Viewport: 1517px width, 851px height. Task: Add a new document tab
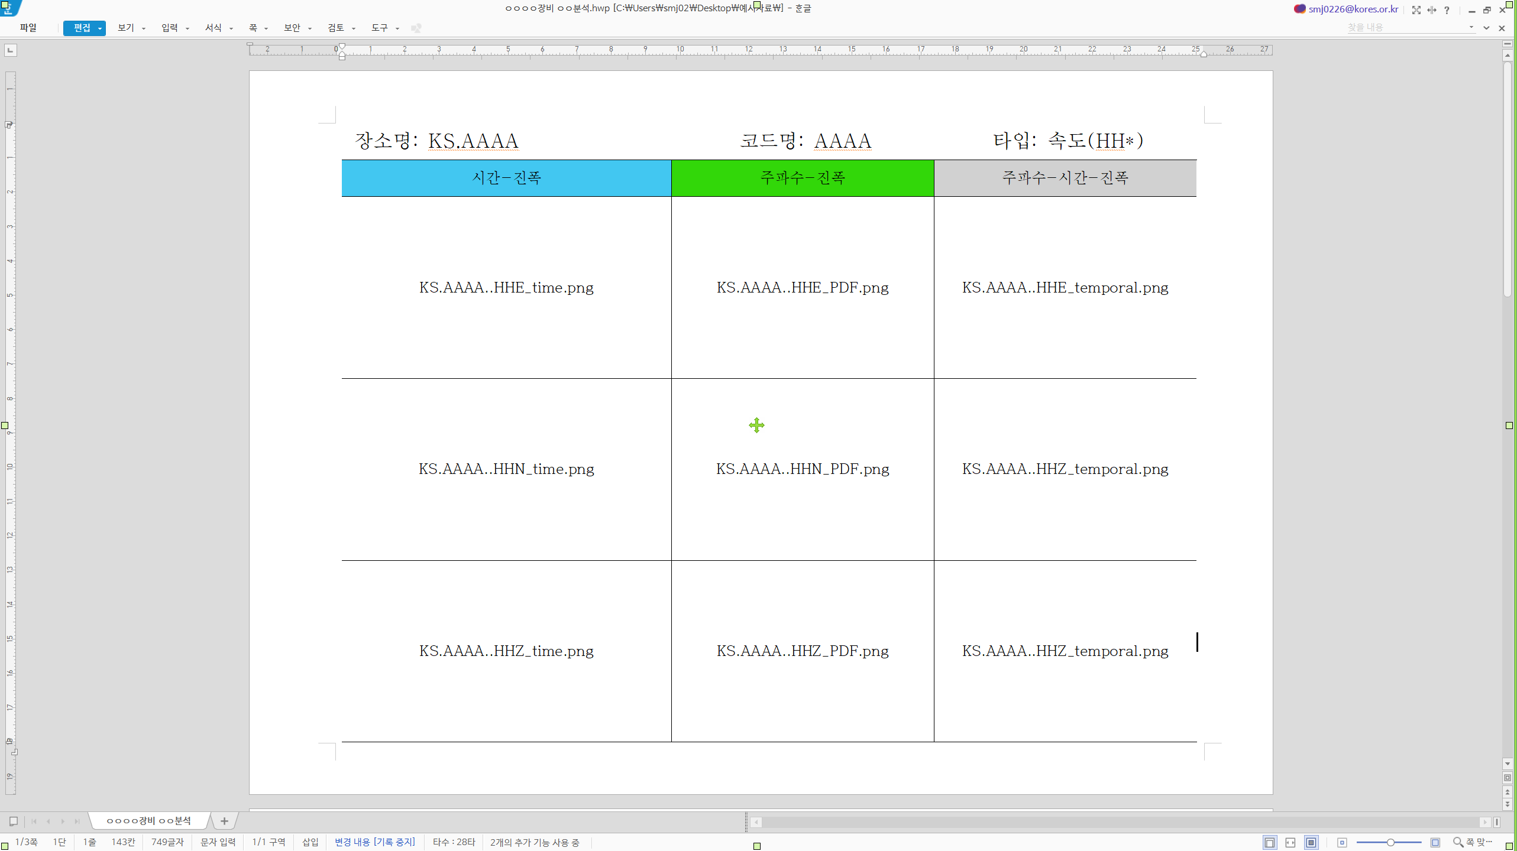[224, 821]
